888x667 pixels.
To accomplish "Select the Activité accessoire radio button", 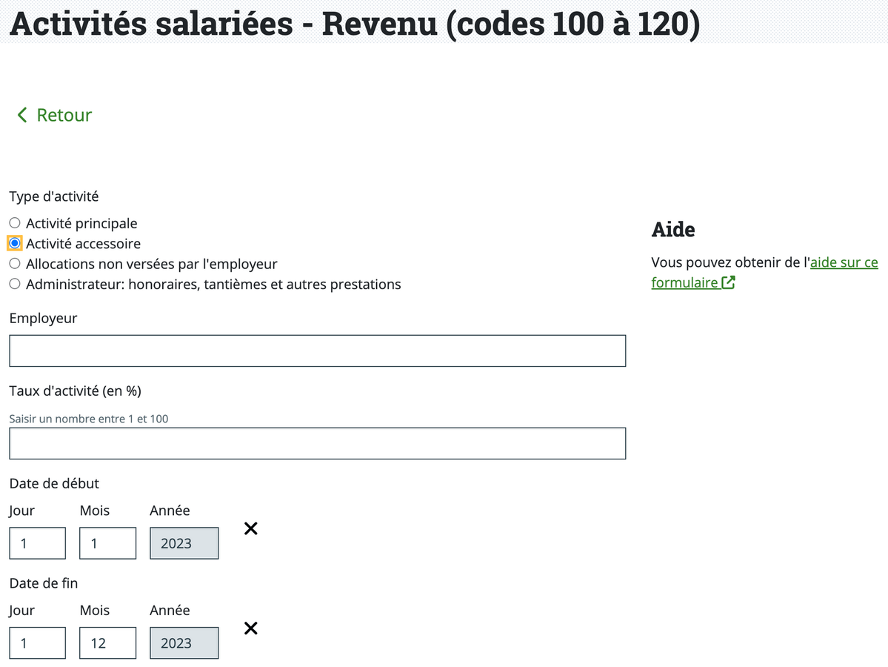I will (14, 243).
